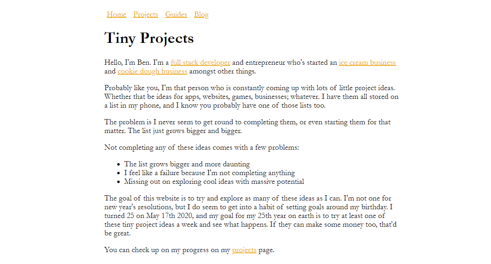Select the 'I feel like a failure' bullet item
This screenshot has width=491, height=264.
pos(210,173)
